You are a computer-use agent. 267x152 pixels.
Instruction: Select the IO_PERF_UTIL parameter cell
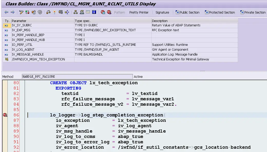click(43, 45)
